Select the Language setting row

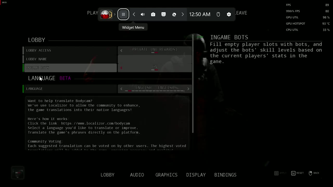(x=70, y=89)
